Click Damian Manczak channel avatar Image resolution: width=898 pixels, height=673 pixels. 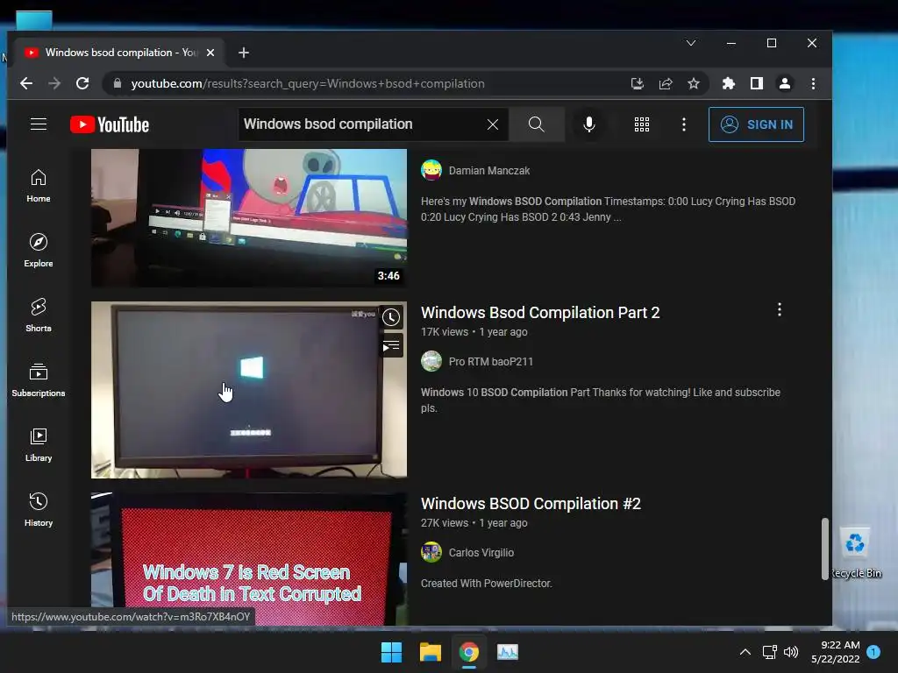(431, 171)
